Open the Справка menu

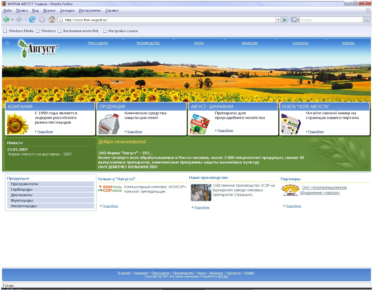[112, 10]
